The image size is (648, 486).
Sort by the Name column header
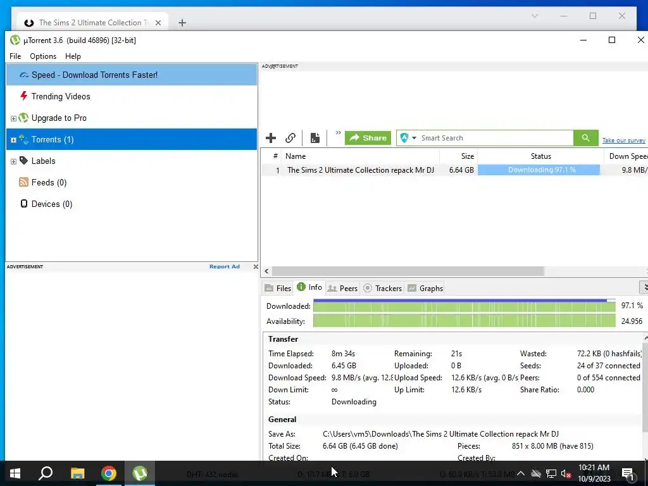point(360,156)
